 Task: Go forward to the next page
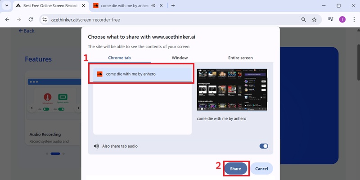[x=19, y=19]
